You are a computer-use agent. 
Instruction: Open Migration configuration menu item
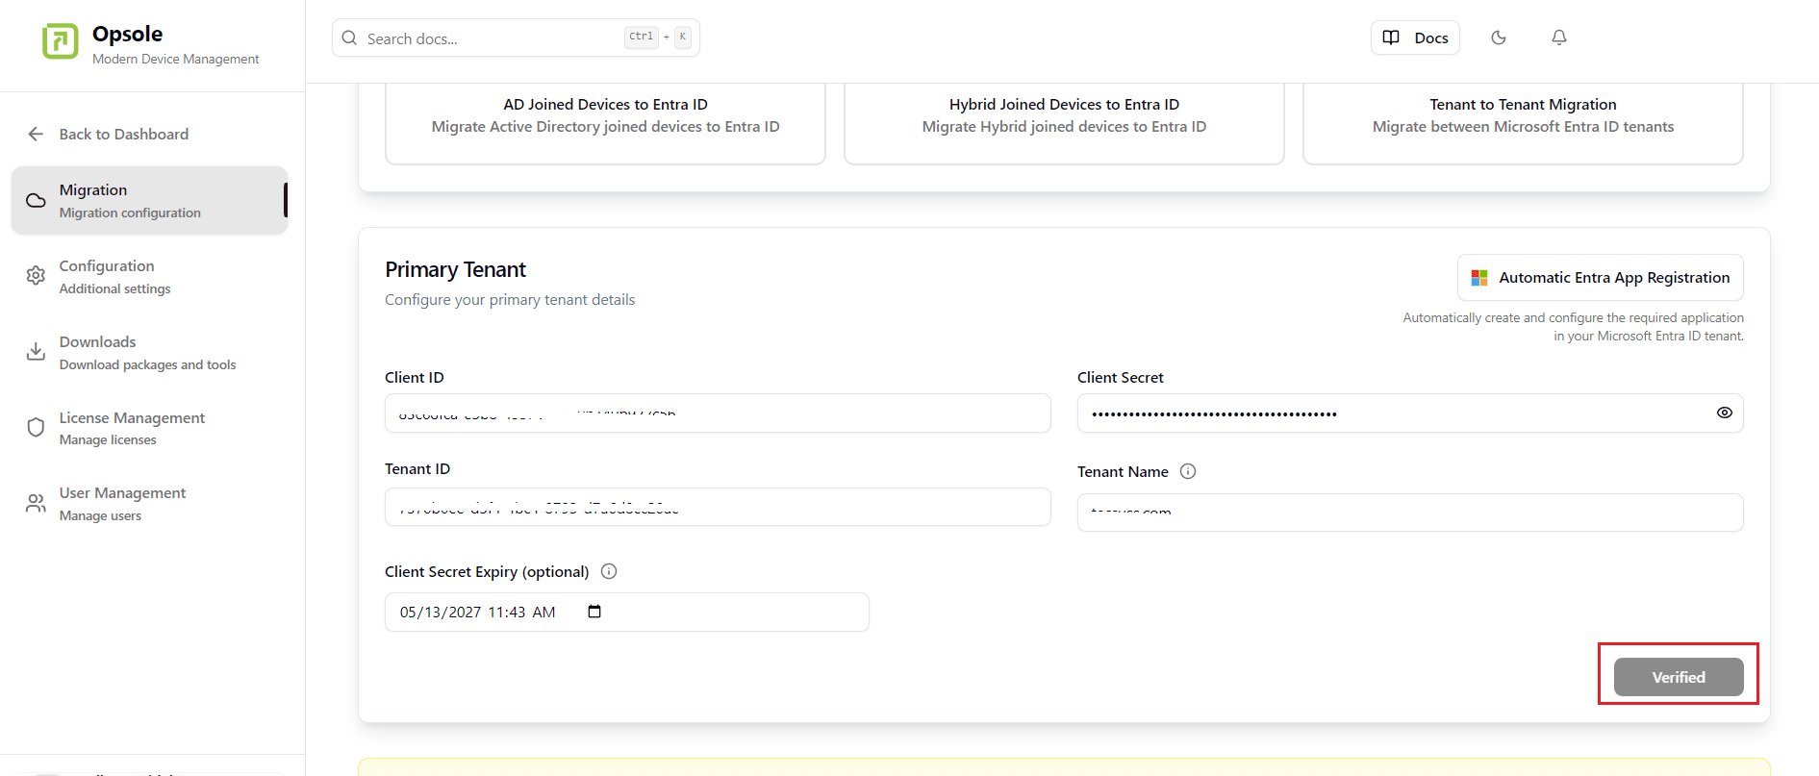(x=149, y=200)
